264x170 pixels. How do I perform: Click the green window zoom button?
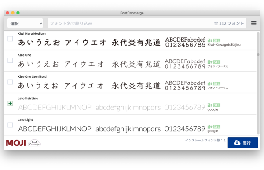(18, 13)
